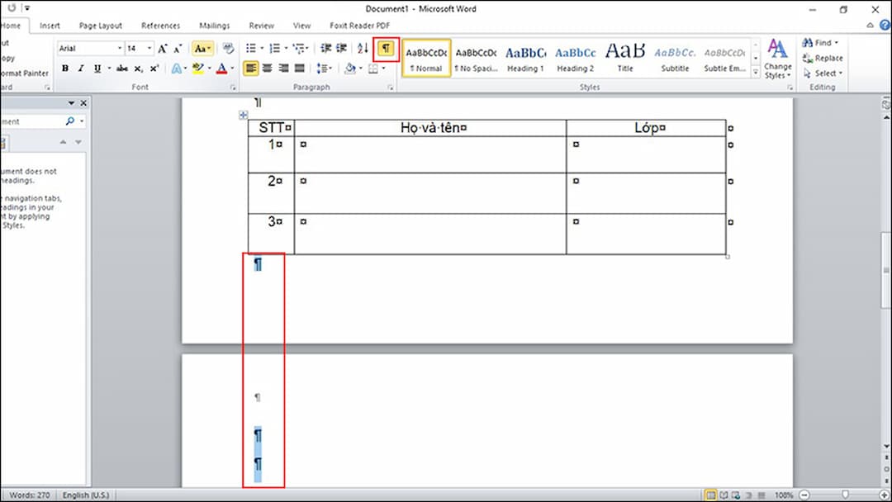Increase the paragraph indent
Viewport: 892px width, 502px height.
click(341, 49)
